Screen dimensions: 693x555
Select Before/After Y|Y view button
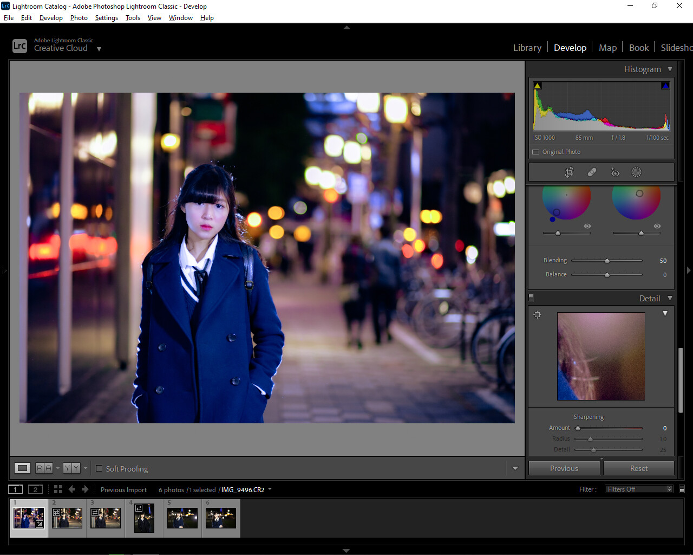(x=71, y=468)
